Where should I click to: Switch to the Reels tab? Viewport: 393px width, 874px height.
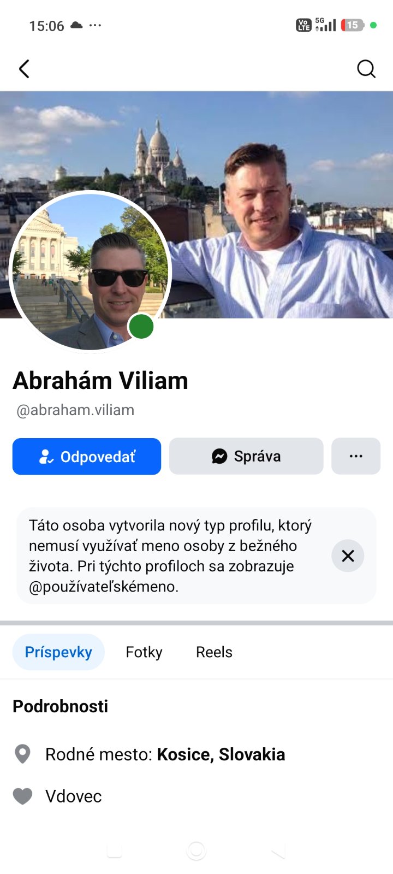click(x=214, y=652)
